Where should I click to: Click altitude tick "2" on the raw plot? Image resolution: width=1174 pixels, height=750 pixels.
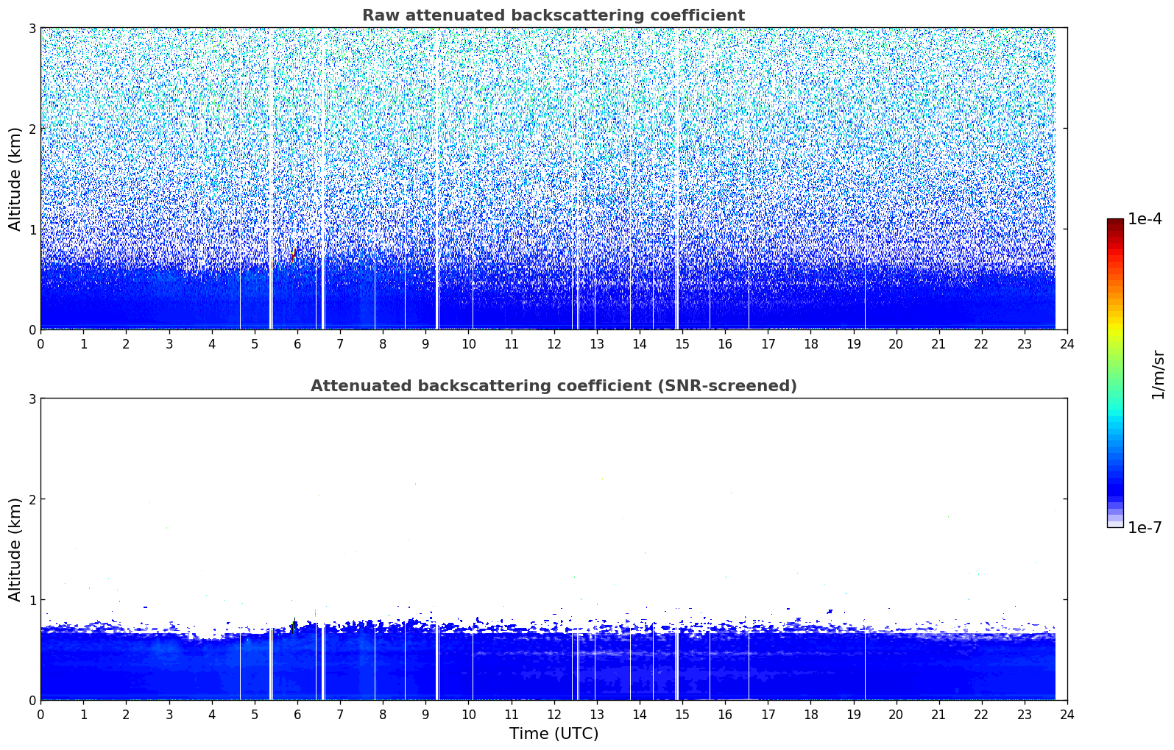click(32, 129)
